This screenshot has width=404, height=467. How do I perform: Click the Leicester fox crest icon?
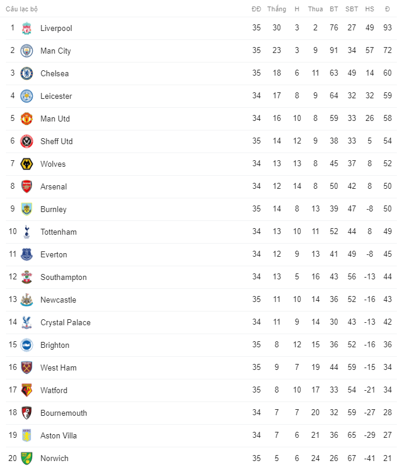pyautogui.click(x=26, y=96)
